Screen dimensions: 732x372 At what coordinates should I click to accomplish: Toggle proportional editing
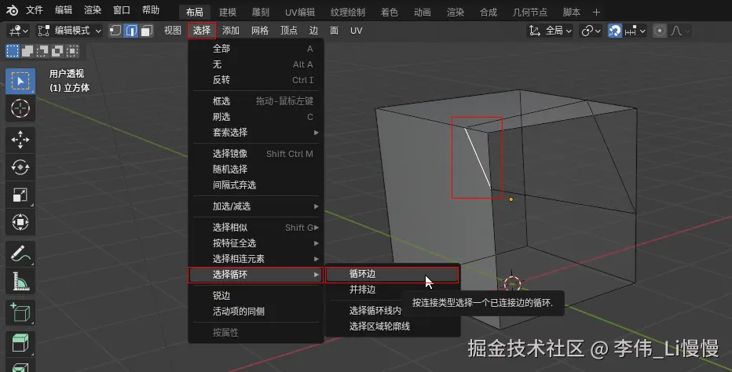[660, 31]
